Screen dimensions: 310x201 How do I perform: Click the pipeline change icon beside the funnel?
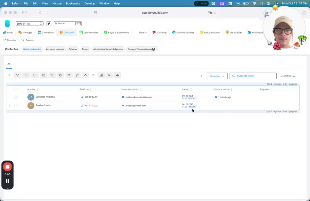pos(26,75)
